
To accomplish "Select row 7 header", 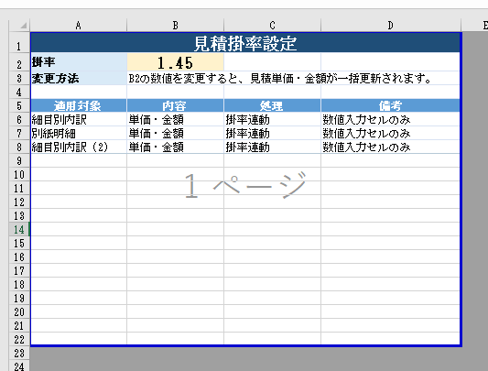I will pos(19,133).
